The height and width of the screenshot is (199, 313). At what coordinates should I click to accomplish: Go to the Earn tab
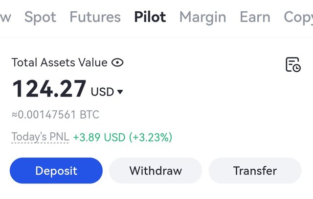255,17
